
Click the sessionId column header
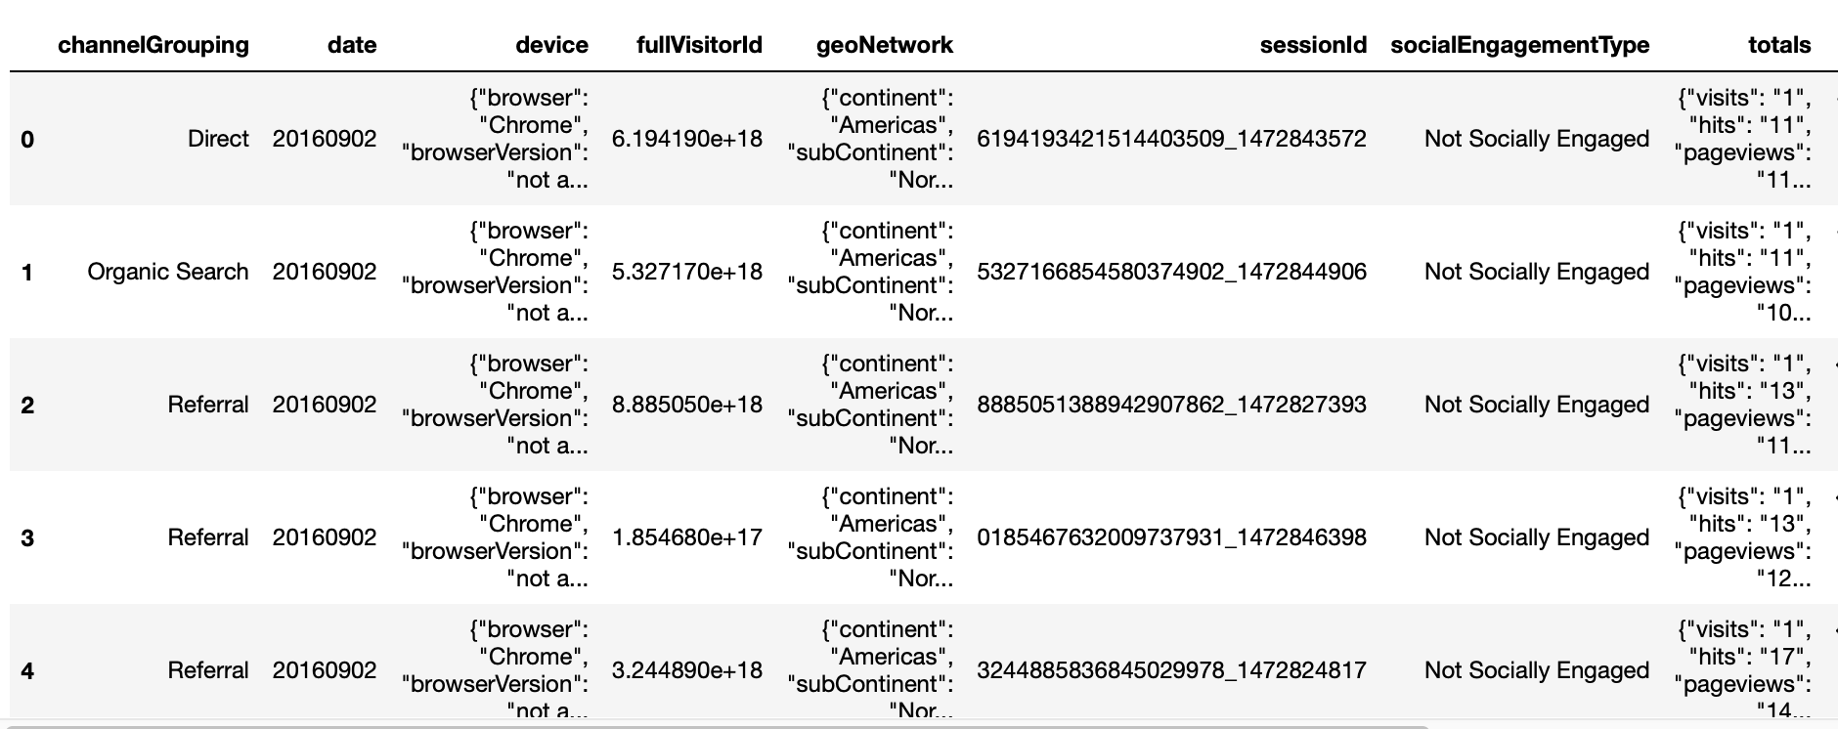[x=1313, y=45]
